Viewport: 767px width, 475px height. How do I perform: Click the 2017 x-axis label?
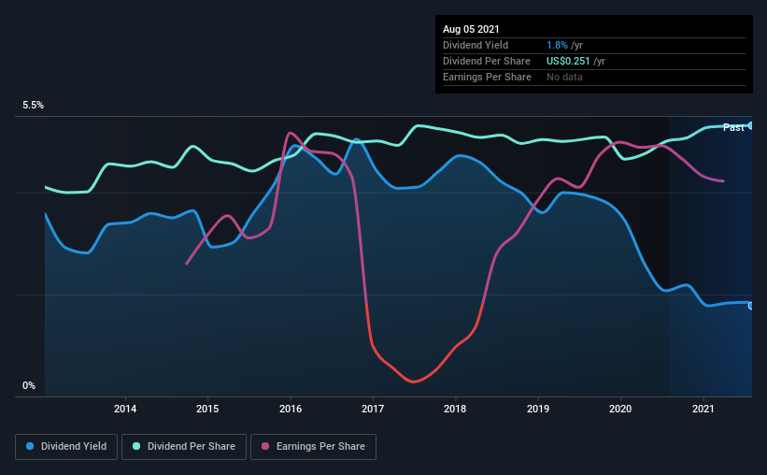[x=373, y=409]
